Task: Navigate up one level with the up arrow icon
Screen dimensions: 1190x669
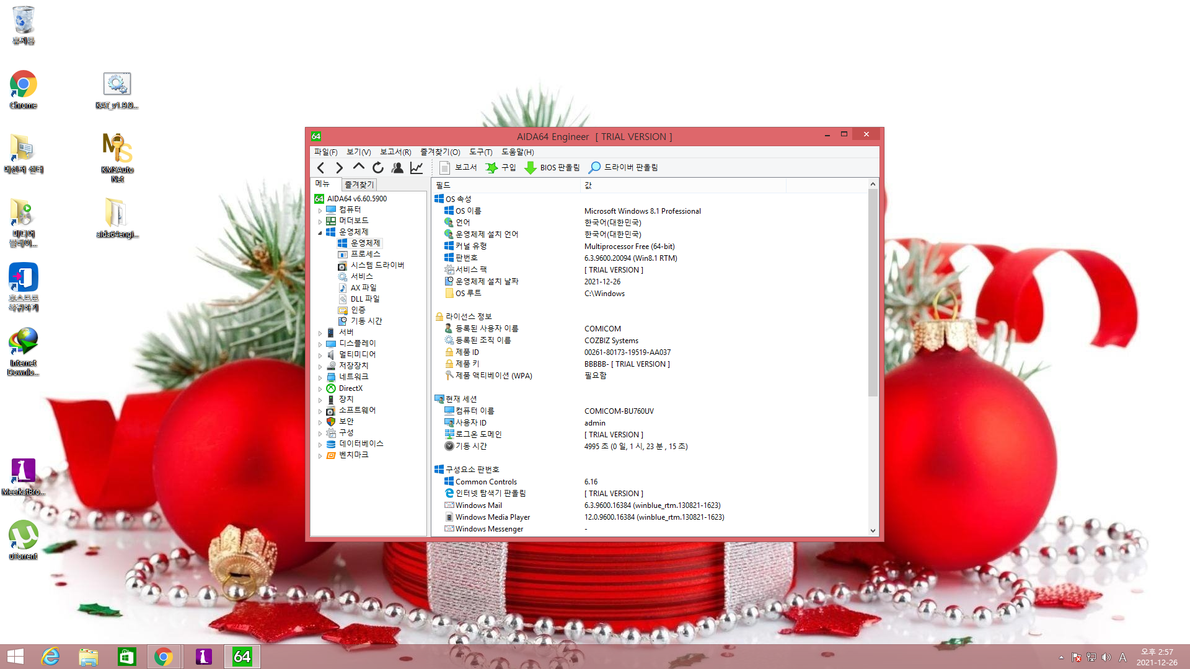Action: [x=358, y=167]
